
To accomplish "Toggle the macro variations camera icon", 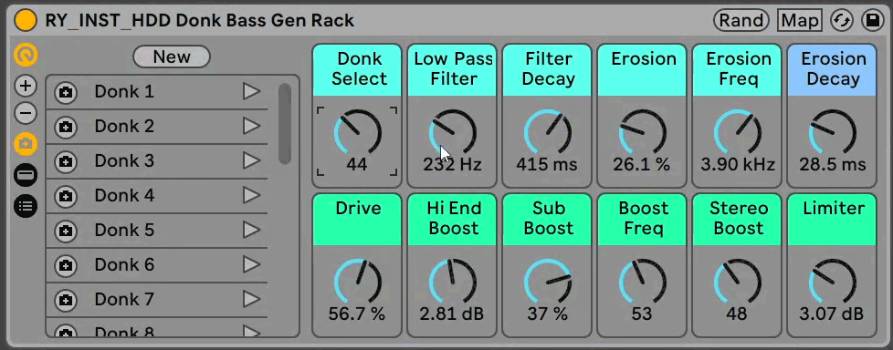I will point(26,144).
